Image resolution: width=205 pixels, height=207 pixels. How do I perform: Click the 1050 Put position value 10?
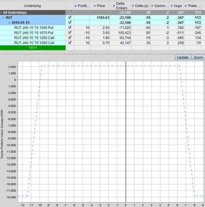[87, 28]
